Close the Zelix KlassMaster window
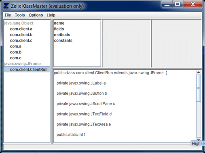Viewport: 205px width, 153px height. click(193, 5)
